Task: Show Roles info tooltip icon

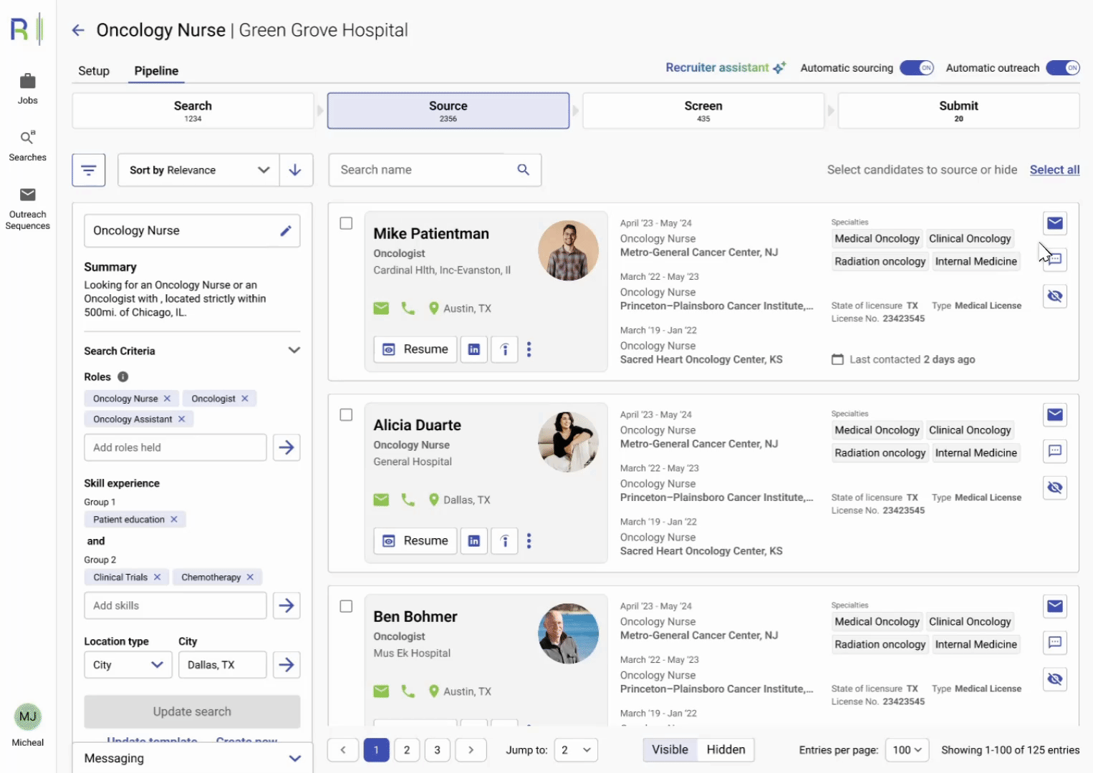Action: click(x=123, y=376)
